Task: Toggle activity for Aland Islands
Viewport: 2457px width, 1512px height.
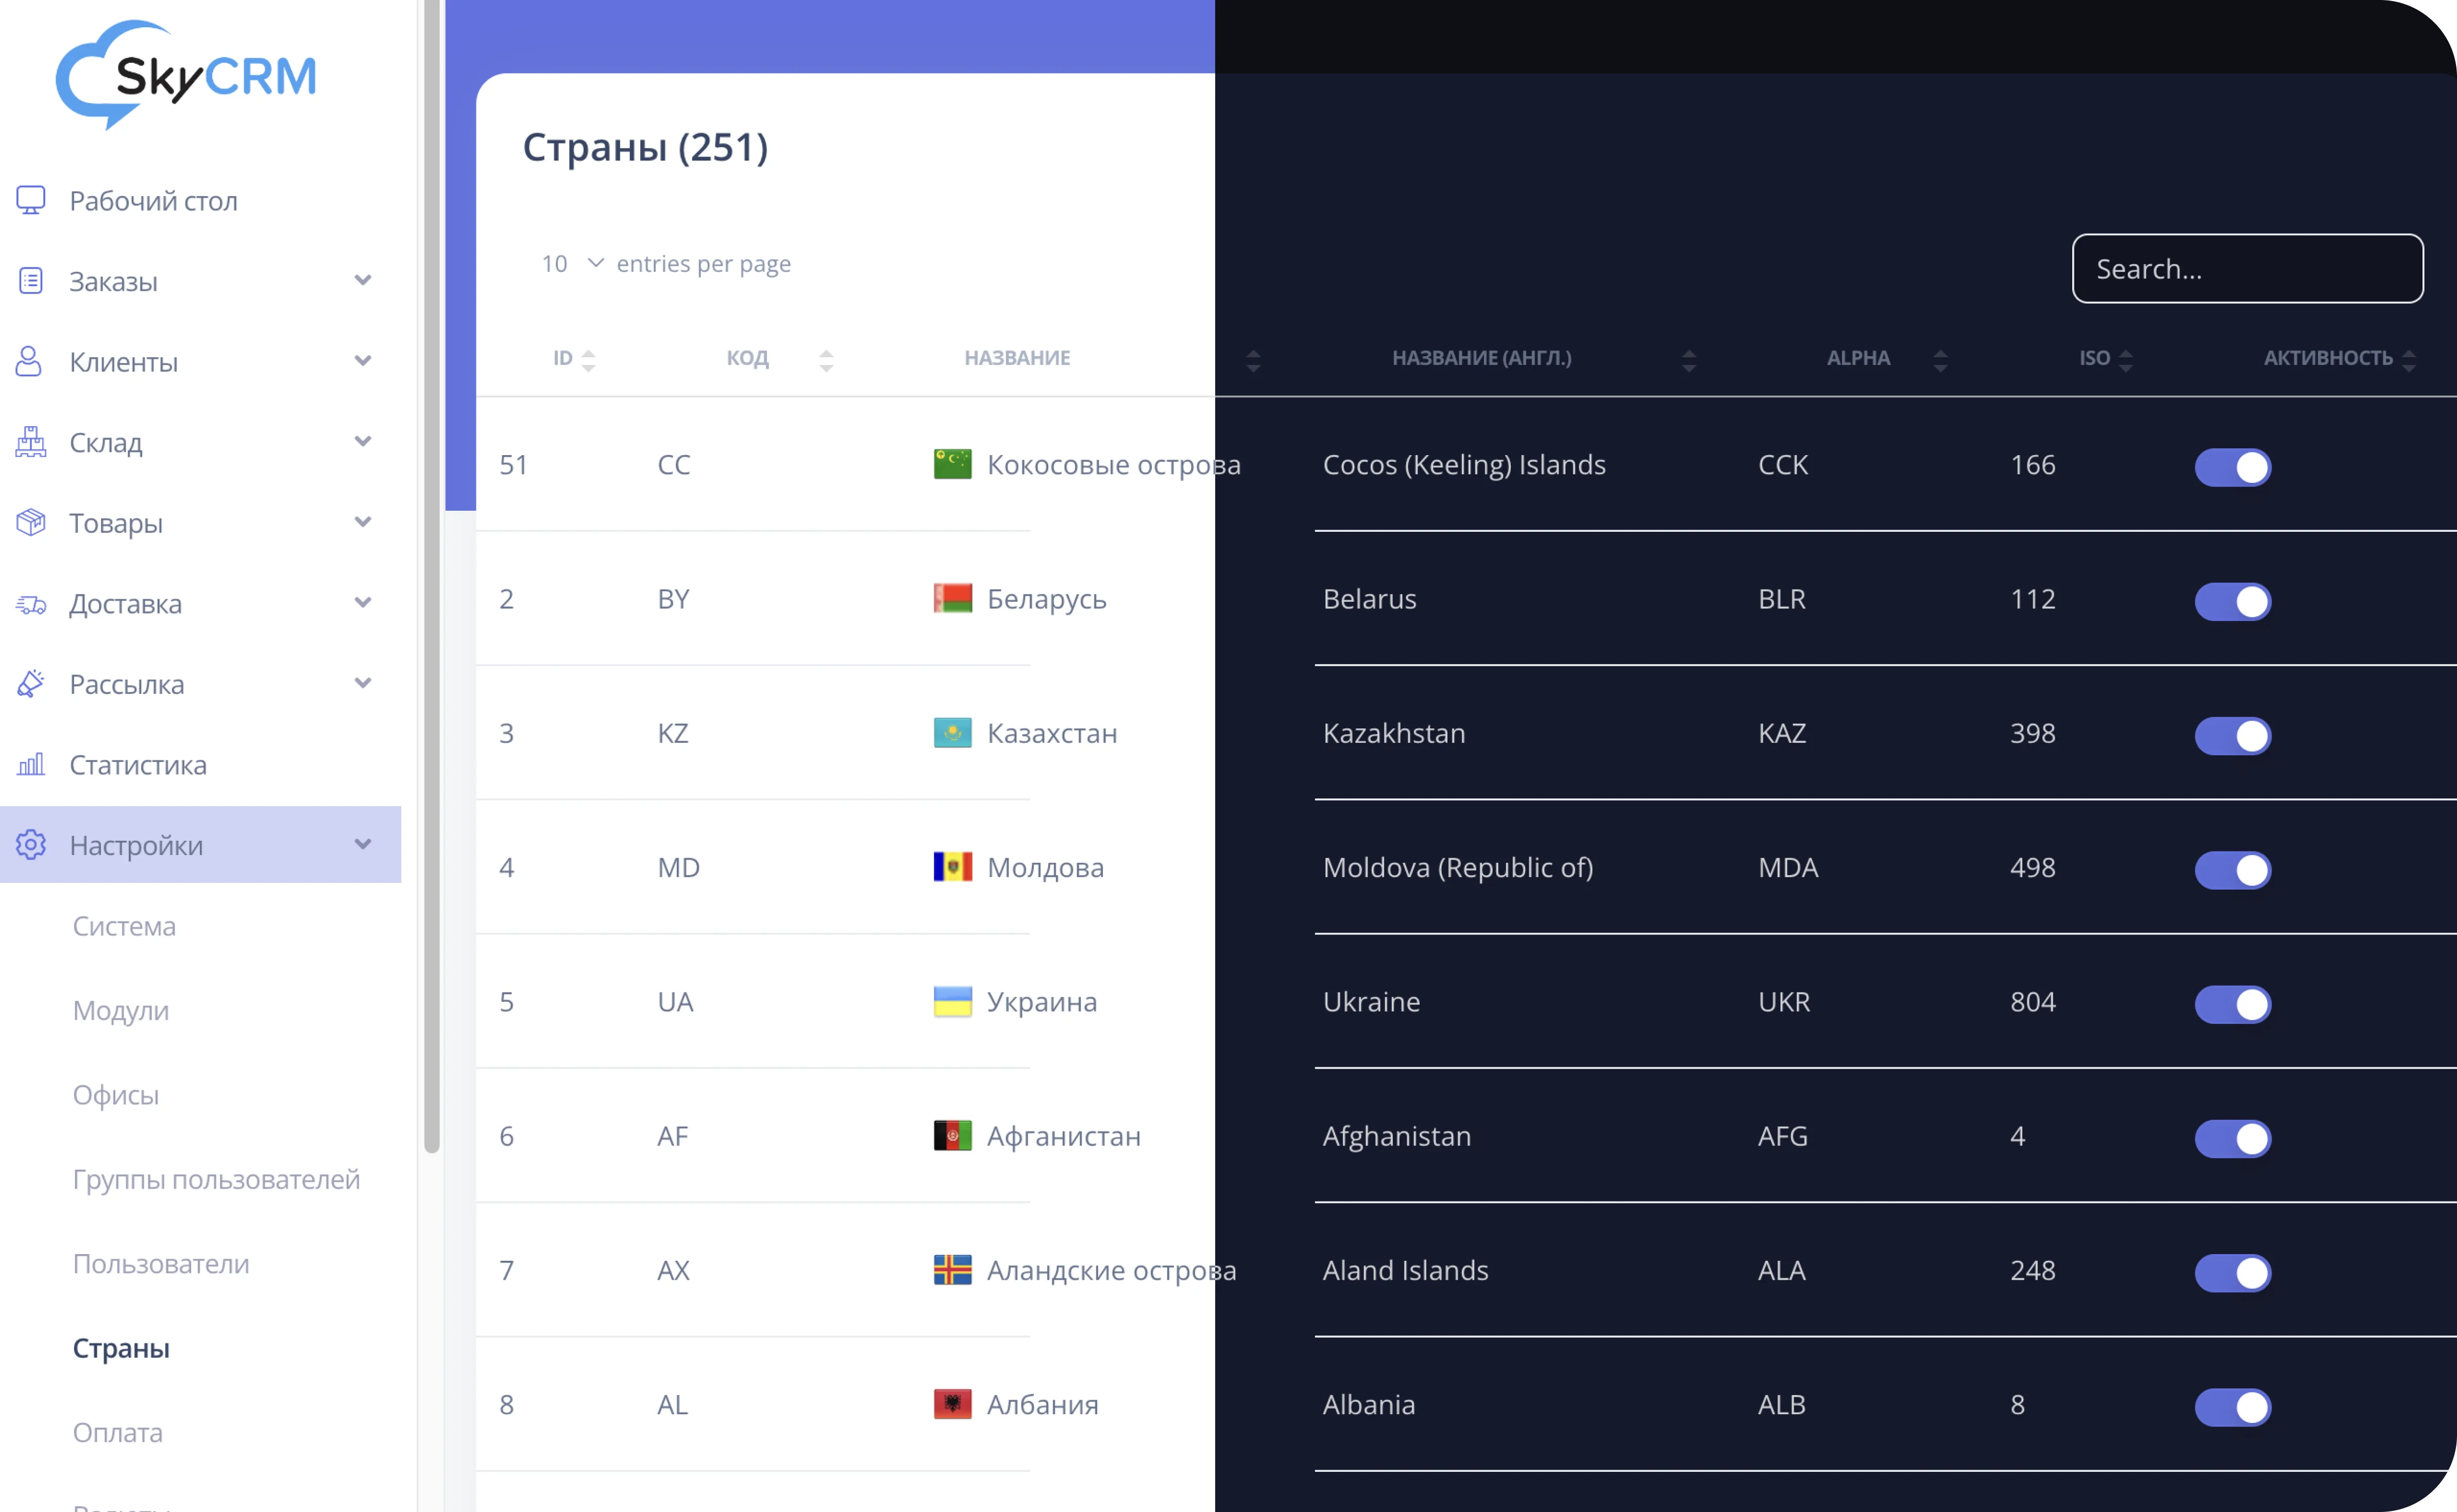Action: 2233,1273
